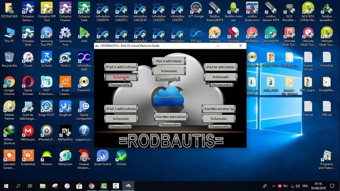Viewport: 340px width, 191px height.
Task: Launch MiFlashPro from the desktop
Action: point(65,133)
